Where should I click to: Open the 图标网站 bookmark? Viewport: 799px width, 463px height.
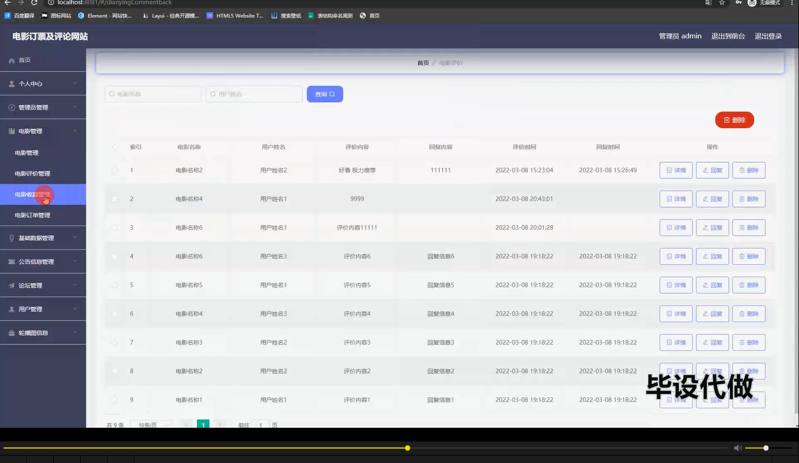click(56, 16)
